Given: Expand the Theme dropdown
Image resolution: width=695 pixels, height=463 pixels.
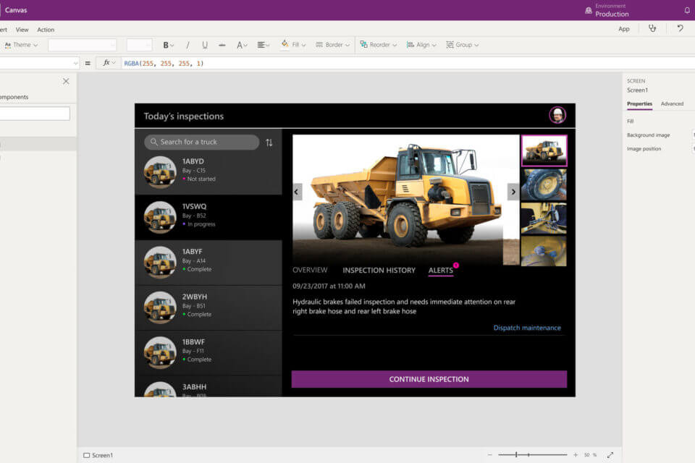Looking at the screenshot, I should 21,45.
